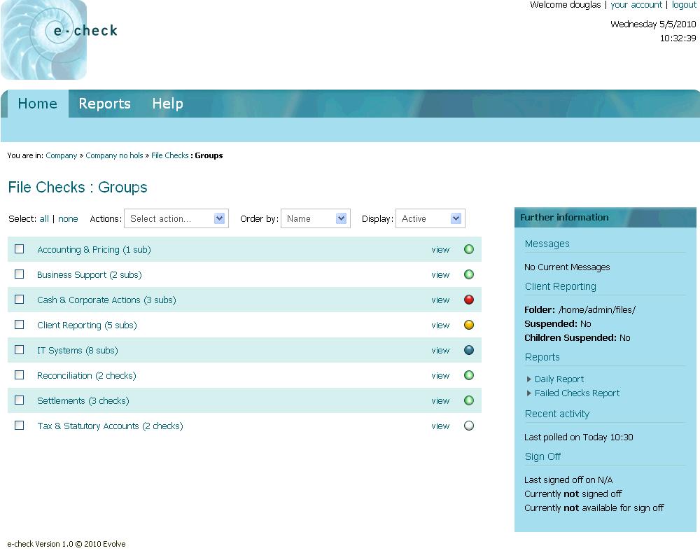Screen dimensions: 700x560
Task: Click red status dot for Cash & Corporate Actions
Action: tap(469, 300)
